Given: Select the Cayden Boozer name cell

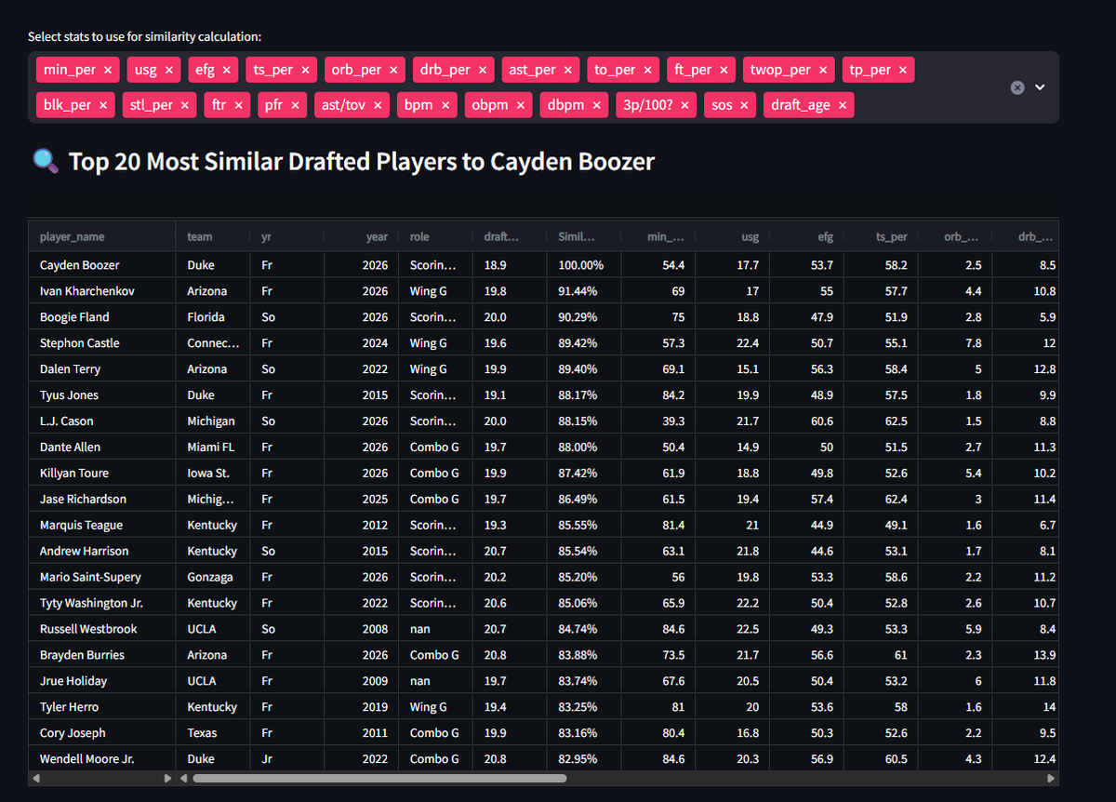Looking at the screenshot, I should click(x=101, y=265).
